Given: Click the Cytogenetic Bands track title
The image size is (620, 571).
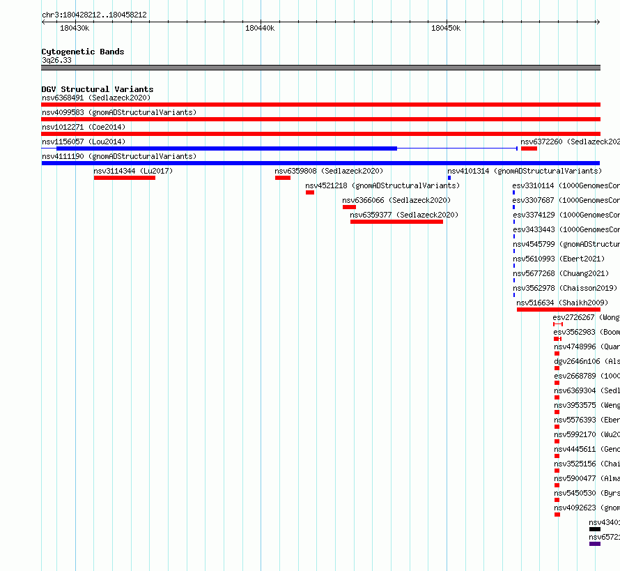Looking at the screenshot, I should pyautogui.click(x=83, y=52).
